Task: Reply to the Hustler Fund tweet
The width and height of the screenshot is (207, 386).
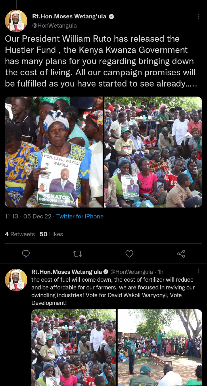Action: 26,254
